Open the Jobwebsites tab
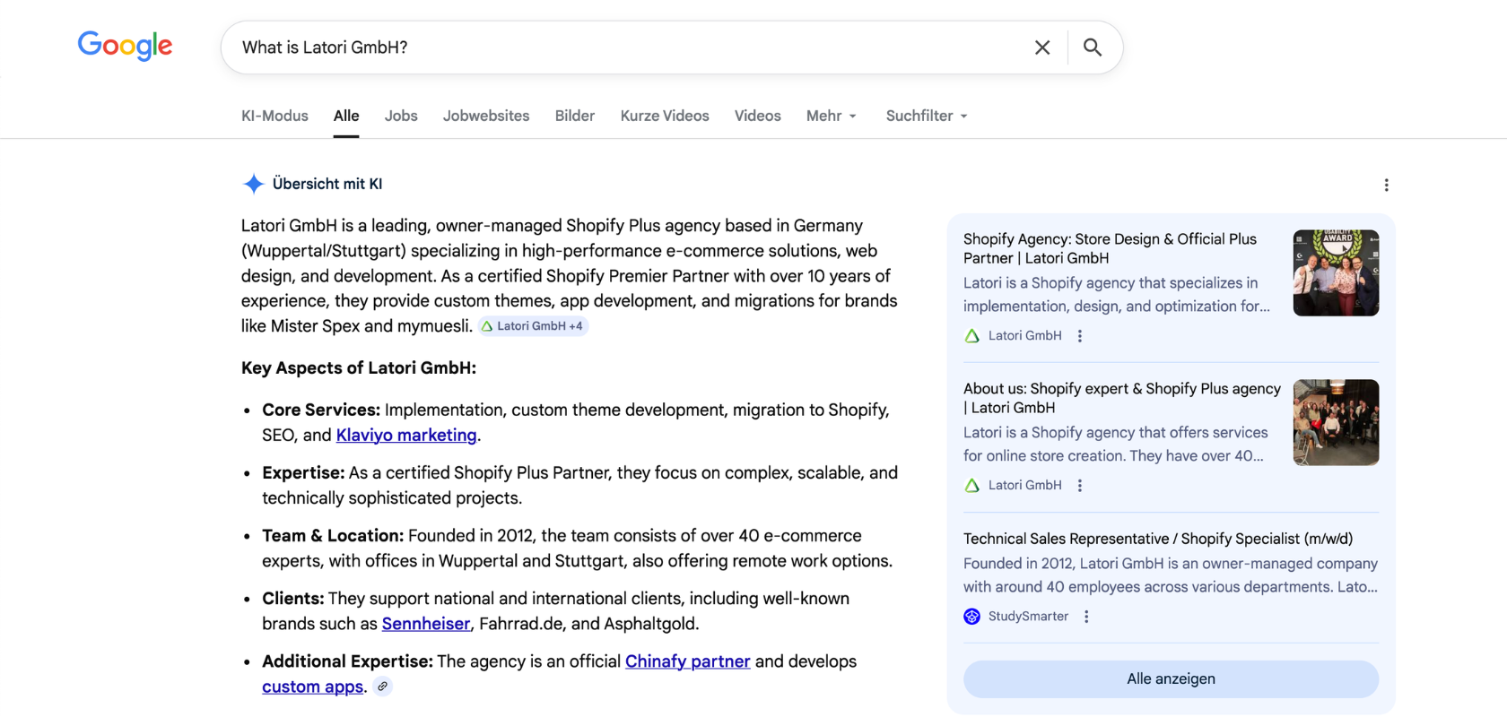The image size is (1507, 717). coord(486,116)
